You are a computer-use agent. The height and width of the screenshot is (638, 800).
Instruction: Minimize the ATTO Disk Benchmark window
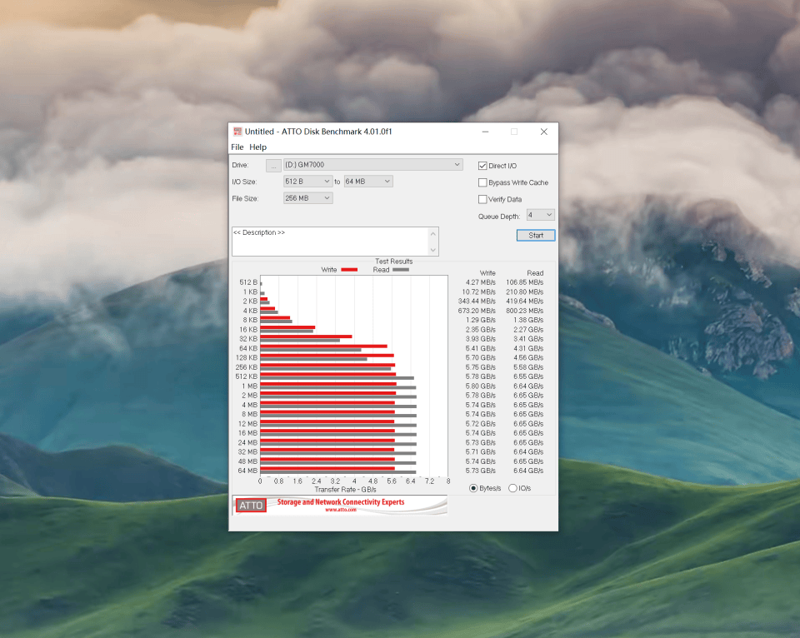tap(485, 132)
